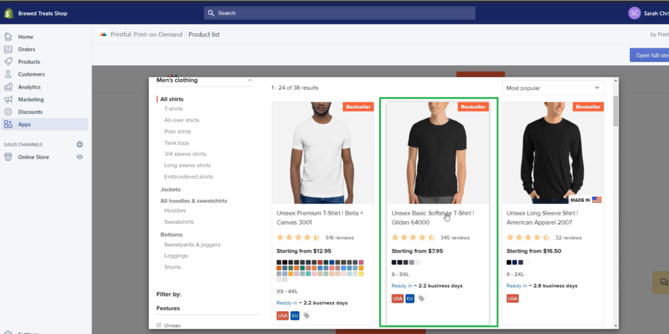Open Discounts from the sidebar
The height and width of the screenshot is (334, 669).
coord(30,112)
